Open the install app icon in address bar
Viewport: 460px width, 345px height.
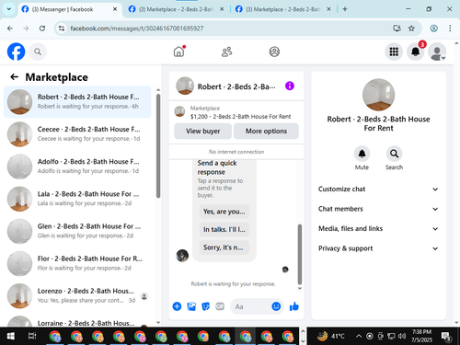click(x=397, y=29)
